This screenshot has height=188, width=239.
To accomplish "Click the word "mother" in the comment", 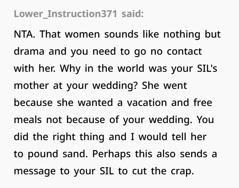I will tap(31, 85).
